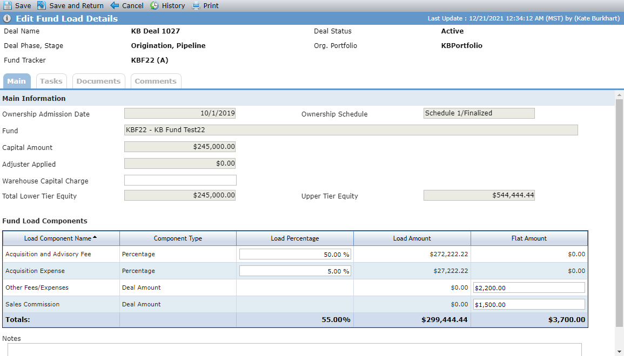Click the Warehouse Capital Charge input field

click(x=180, y=180)
